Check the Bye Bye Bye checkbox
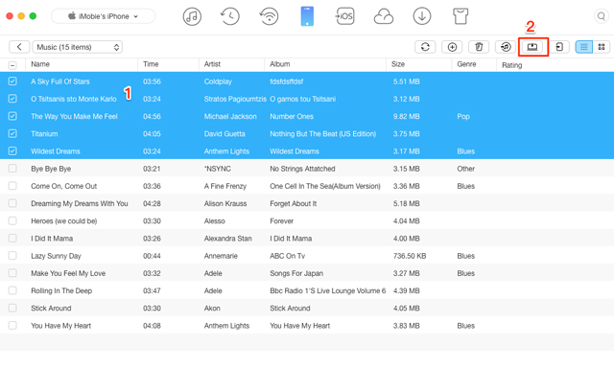The image size is (614, 368). coord(12,168)
